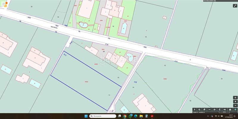Open the map layers stack icon
The width and height of the screenshot is (238, 119).
(x=230, y=109)
